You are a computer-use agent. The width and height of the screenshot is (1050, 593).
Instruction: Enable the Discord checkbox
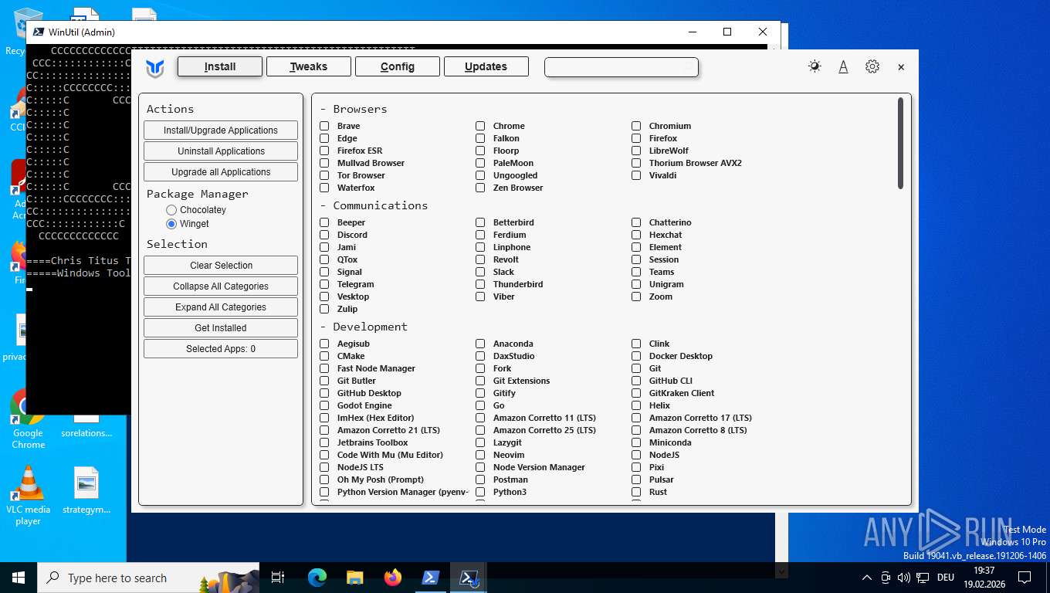(324, 235)
